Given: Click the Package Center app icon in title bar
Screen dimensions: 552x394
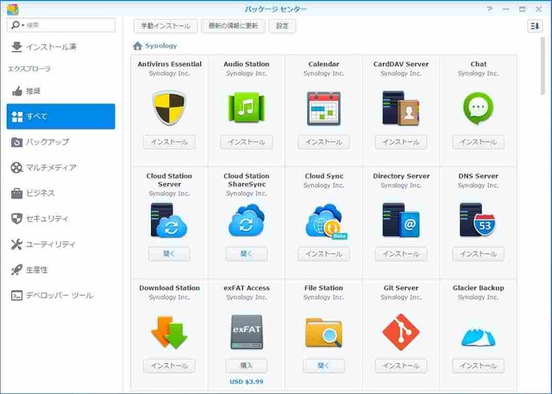Looking at the screenshot, I should tap(13, 9).
